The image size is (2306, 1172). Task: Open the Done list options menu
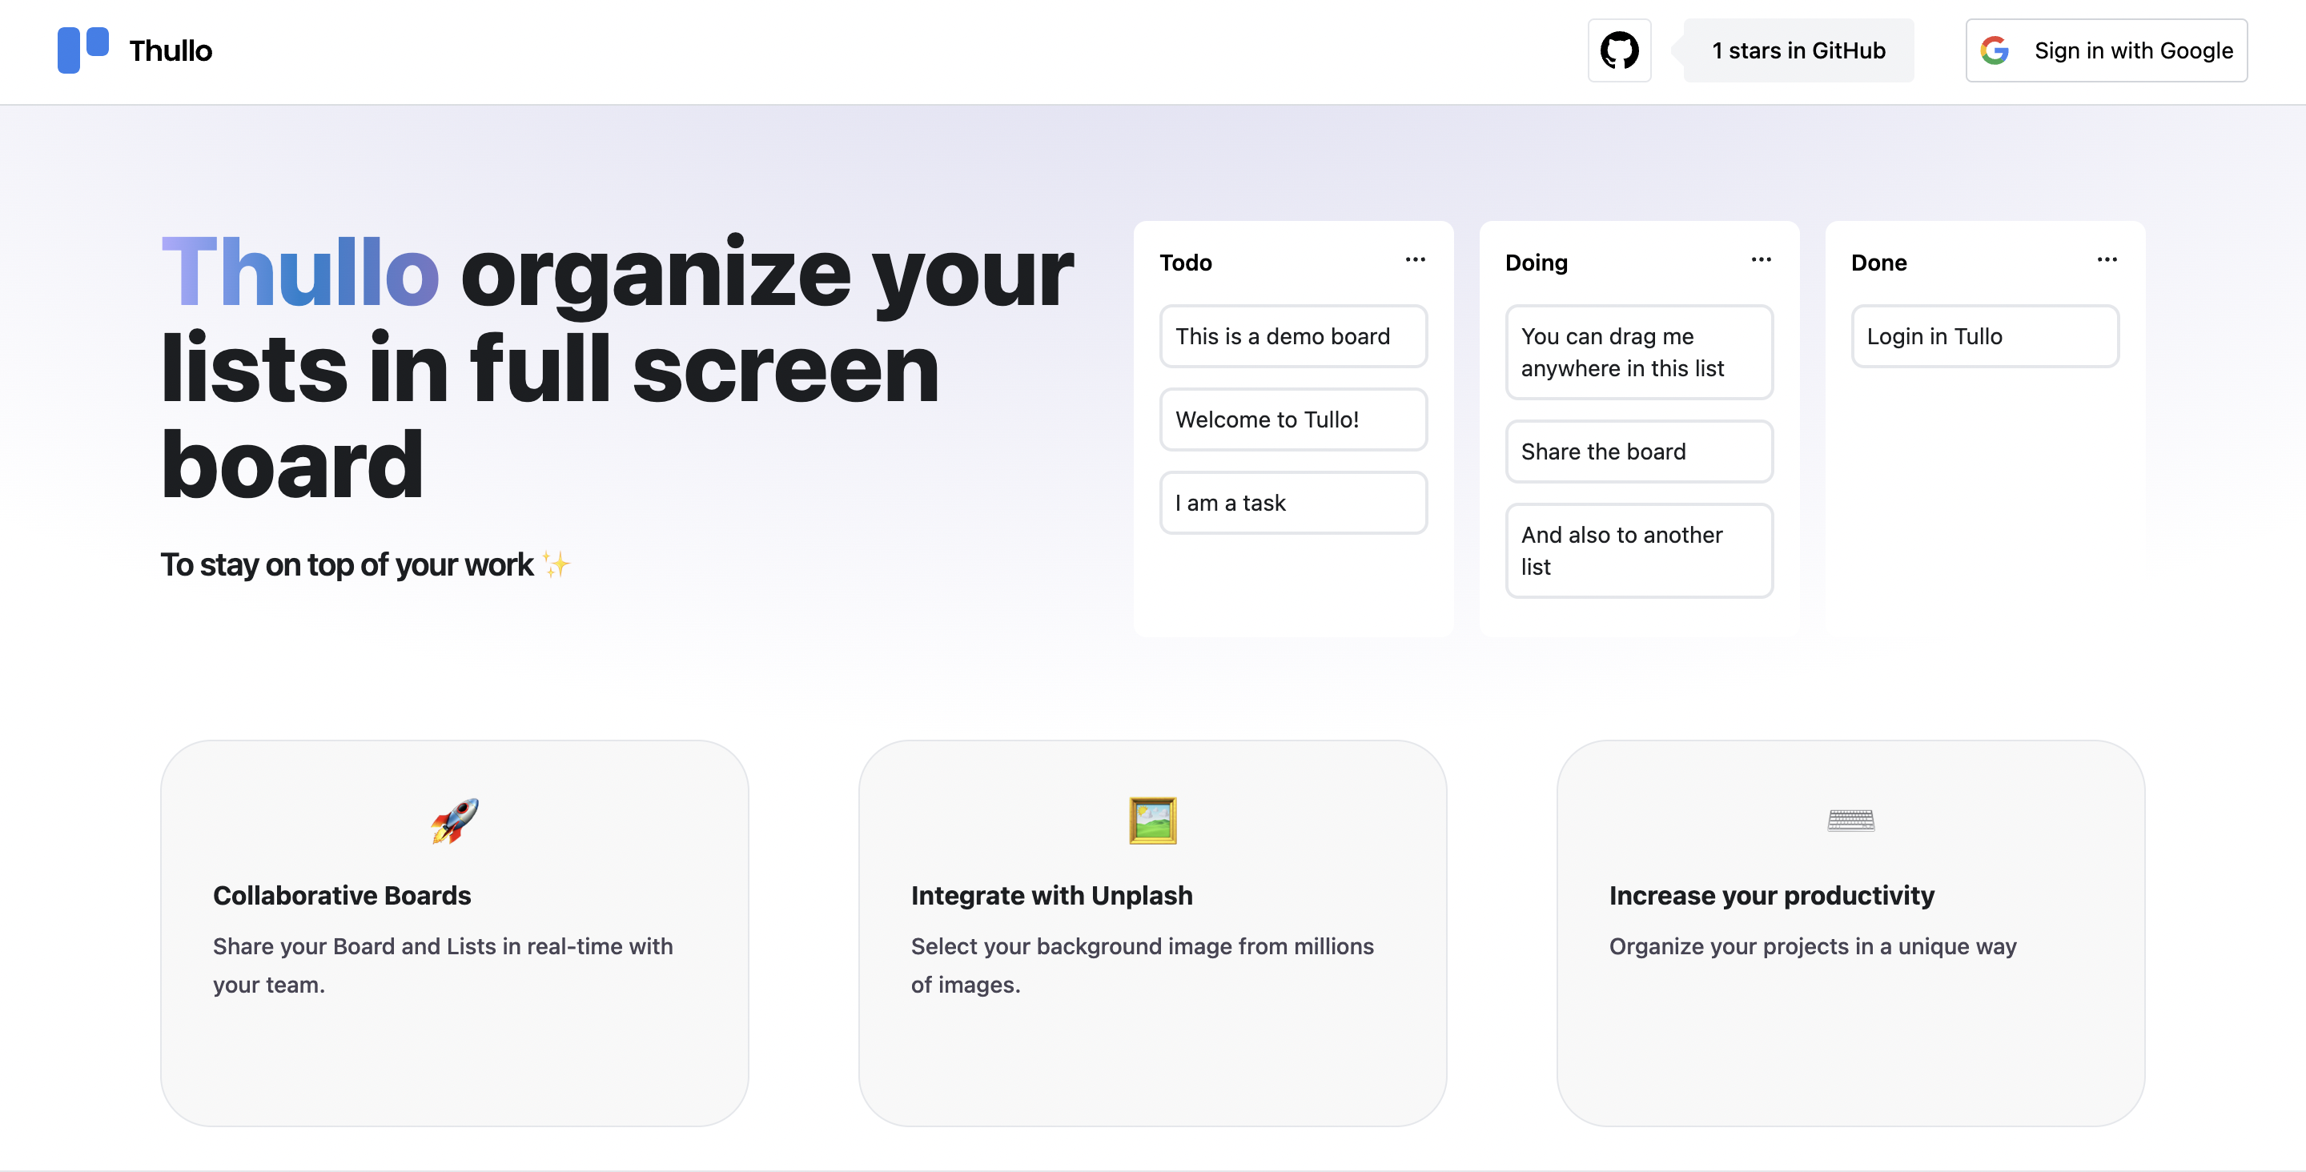tap(2107, 259)
